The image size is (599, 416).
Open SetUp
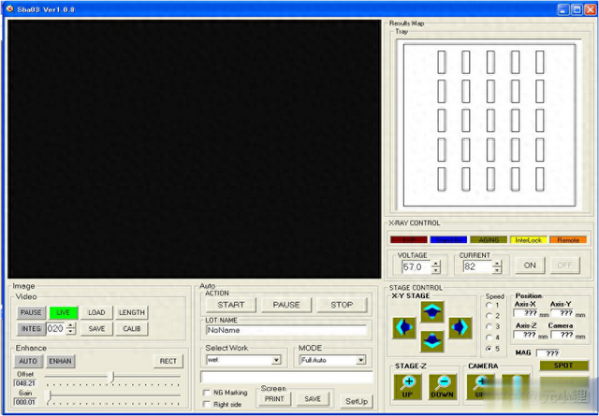[x=357, y=401]
